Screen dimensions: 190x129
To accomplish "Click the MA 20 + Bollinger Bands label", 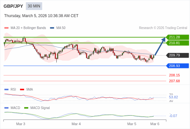I will point(28,28).
